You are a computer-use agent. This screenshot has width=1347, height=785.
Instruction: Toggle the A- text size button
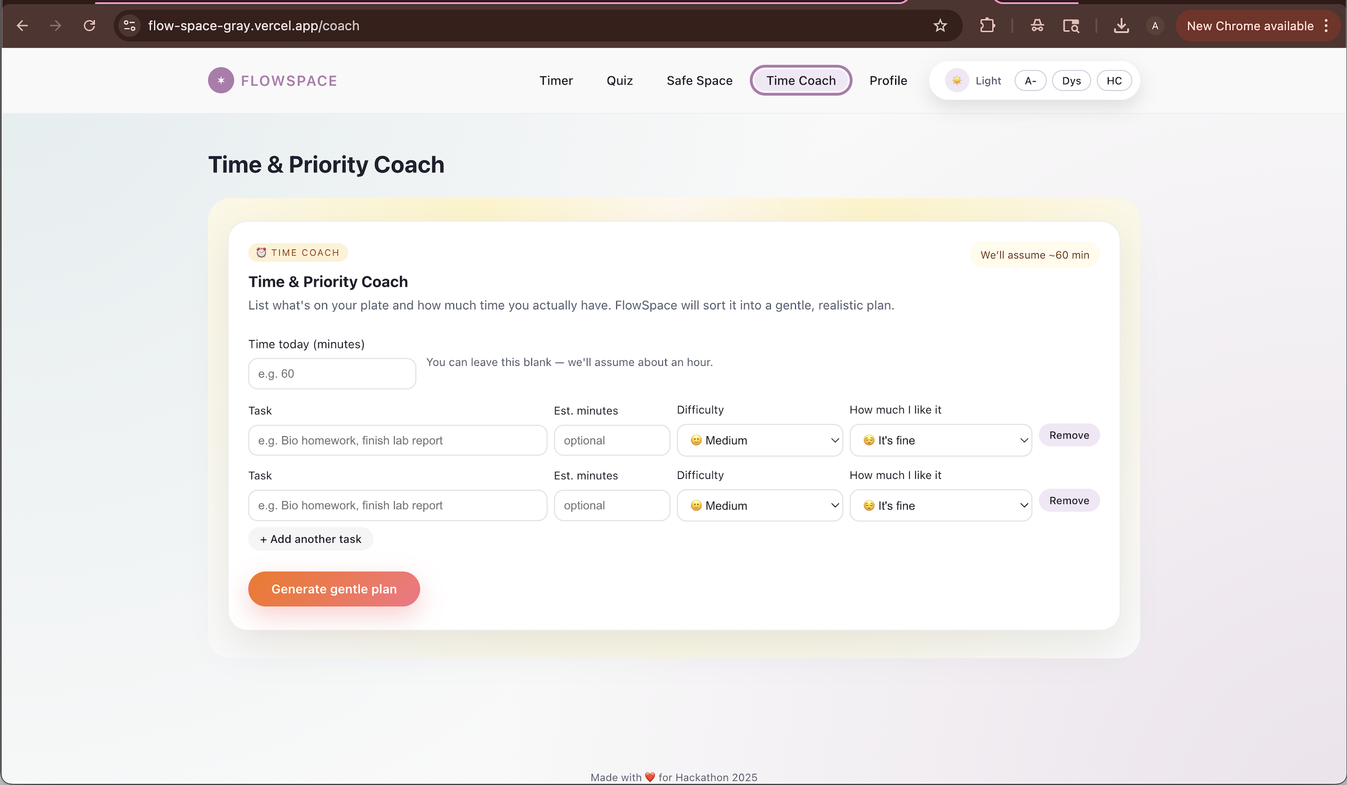pyautogui.click(x=1030, y=81)
